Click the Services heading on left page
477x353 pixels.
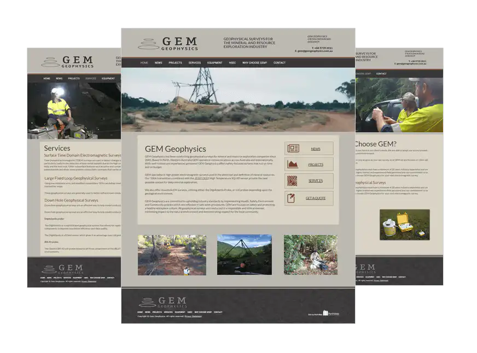pos(57,148)
